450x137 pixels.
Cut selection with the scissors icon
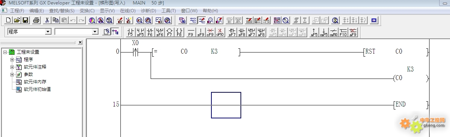click(x=47, y=20)
